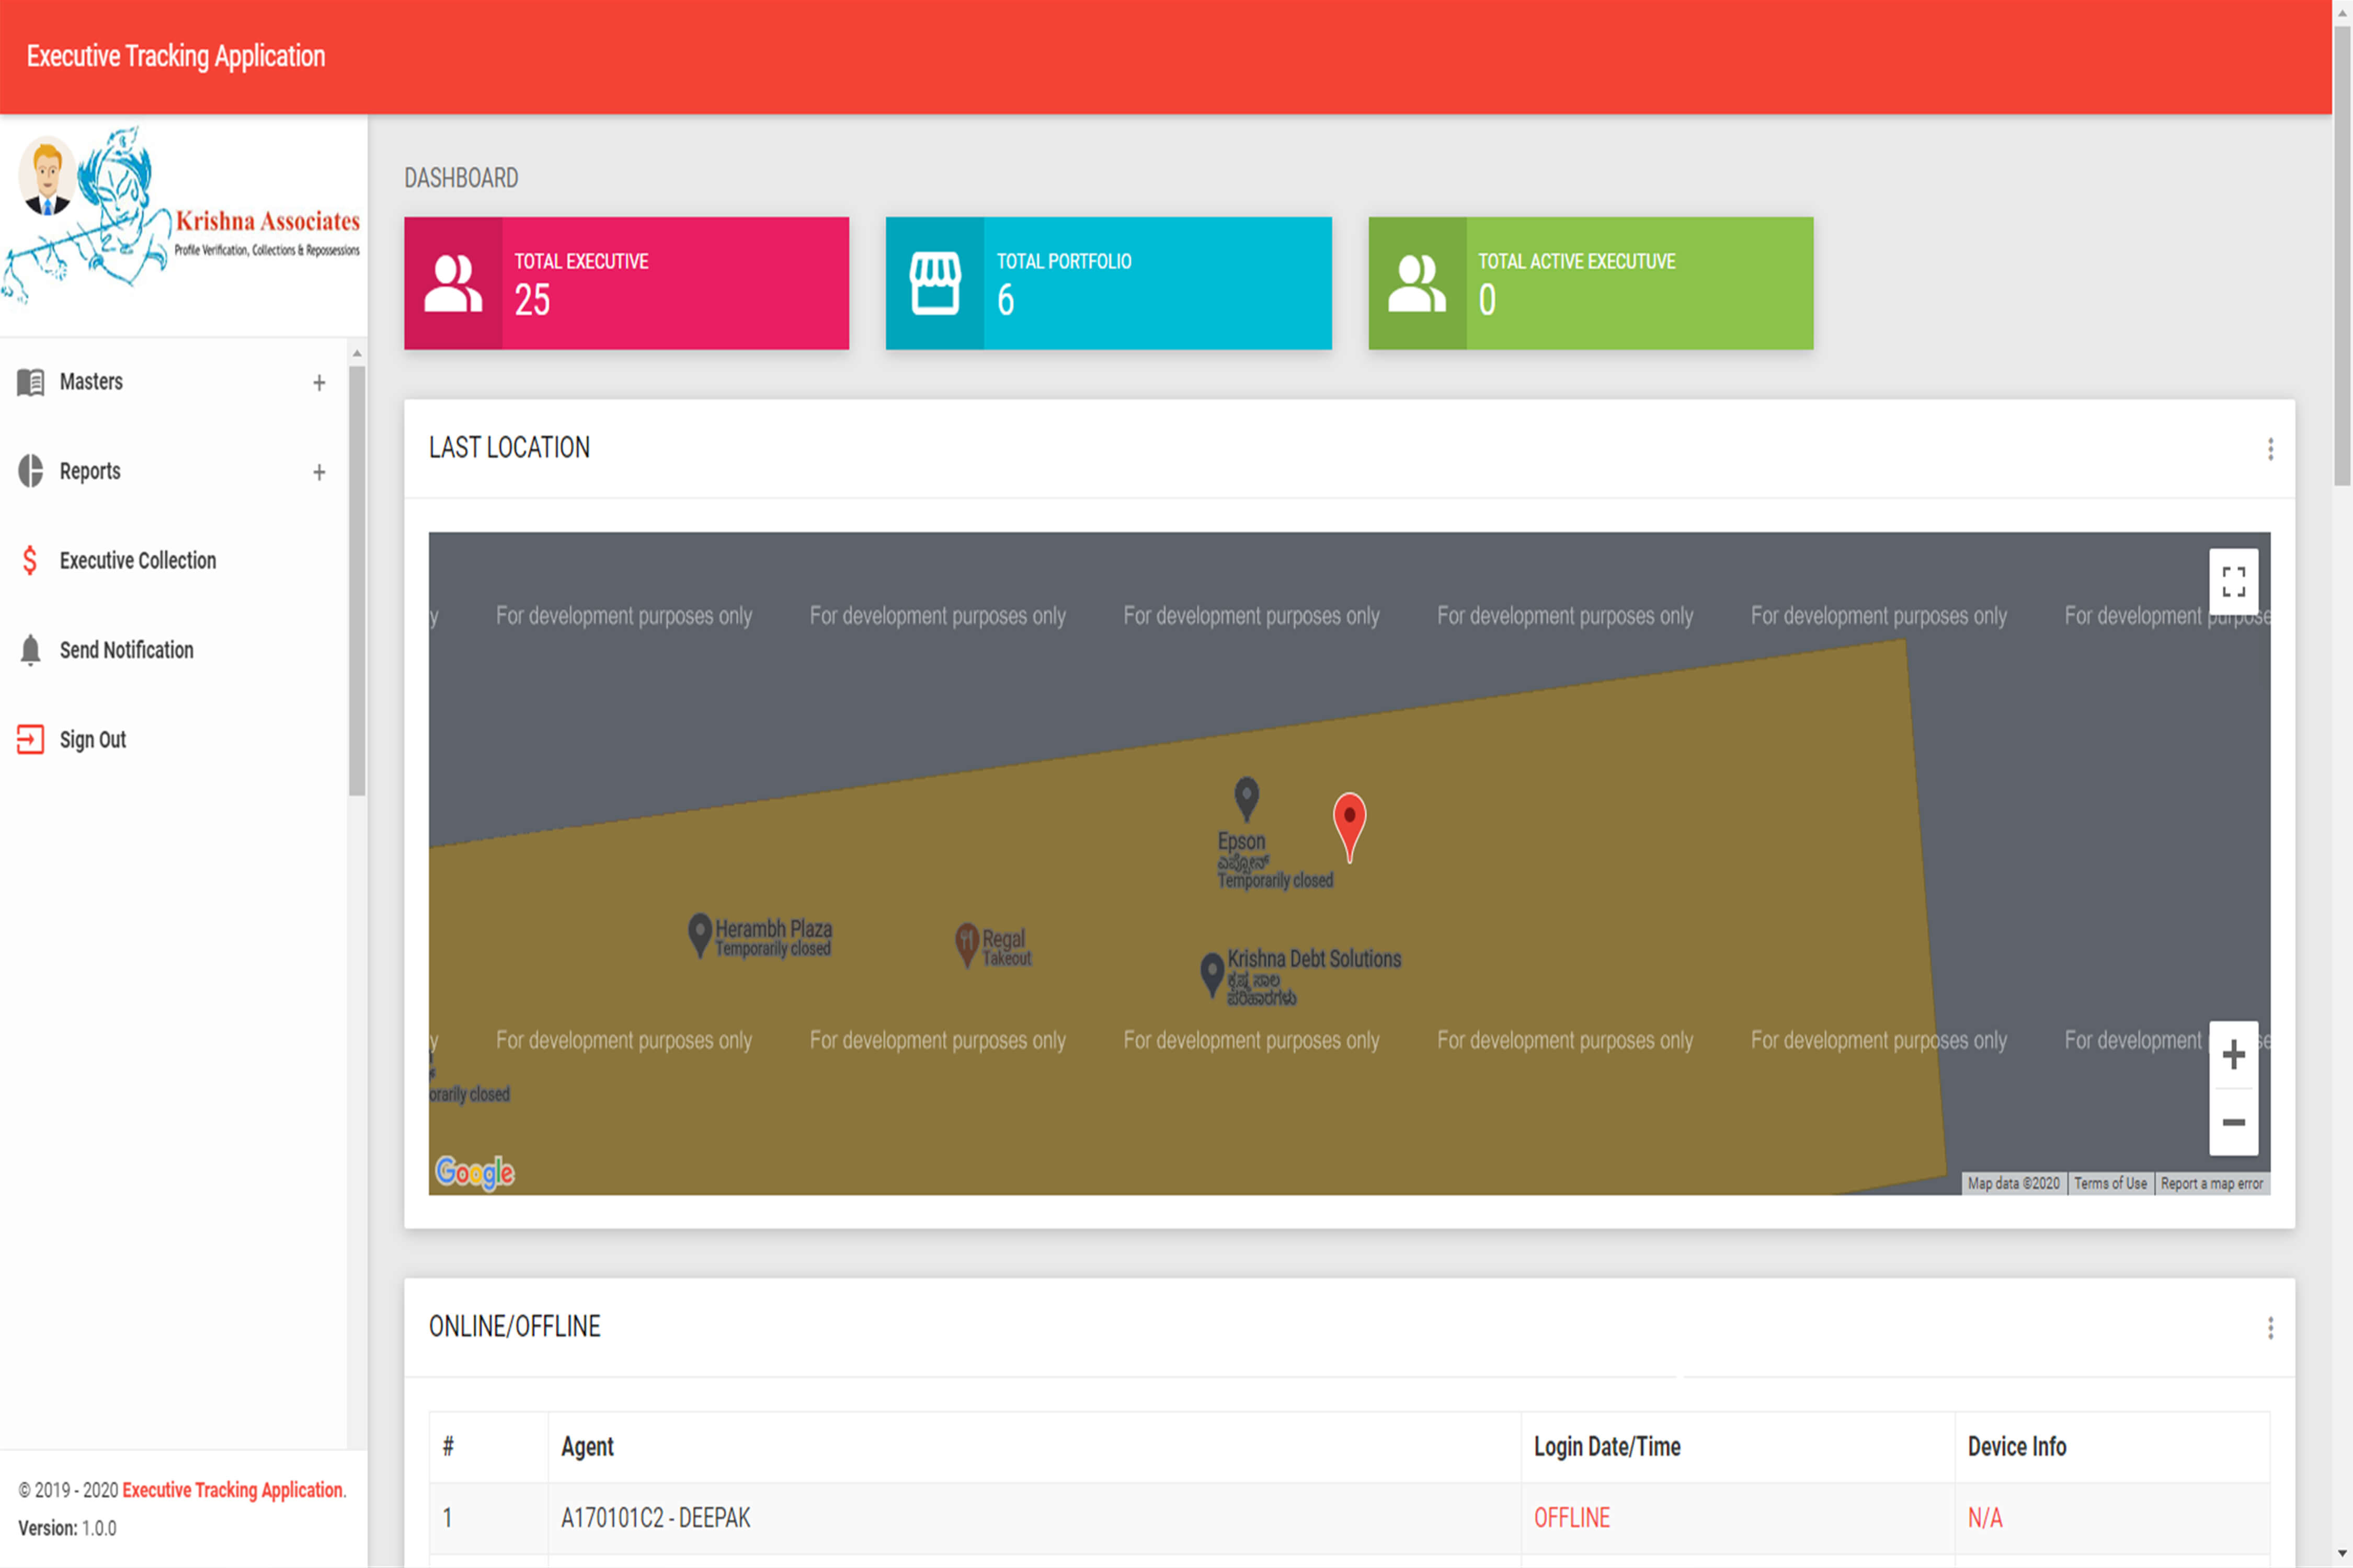This screenshot has height=1568, width=2353.
Task: Expand the Masters menu plus sign
Action: (319, 382)
